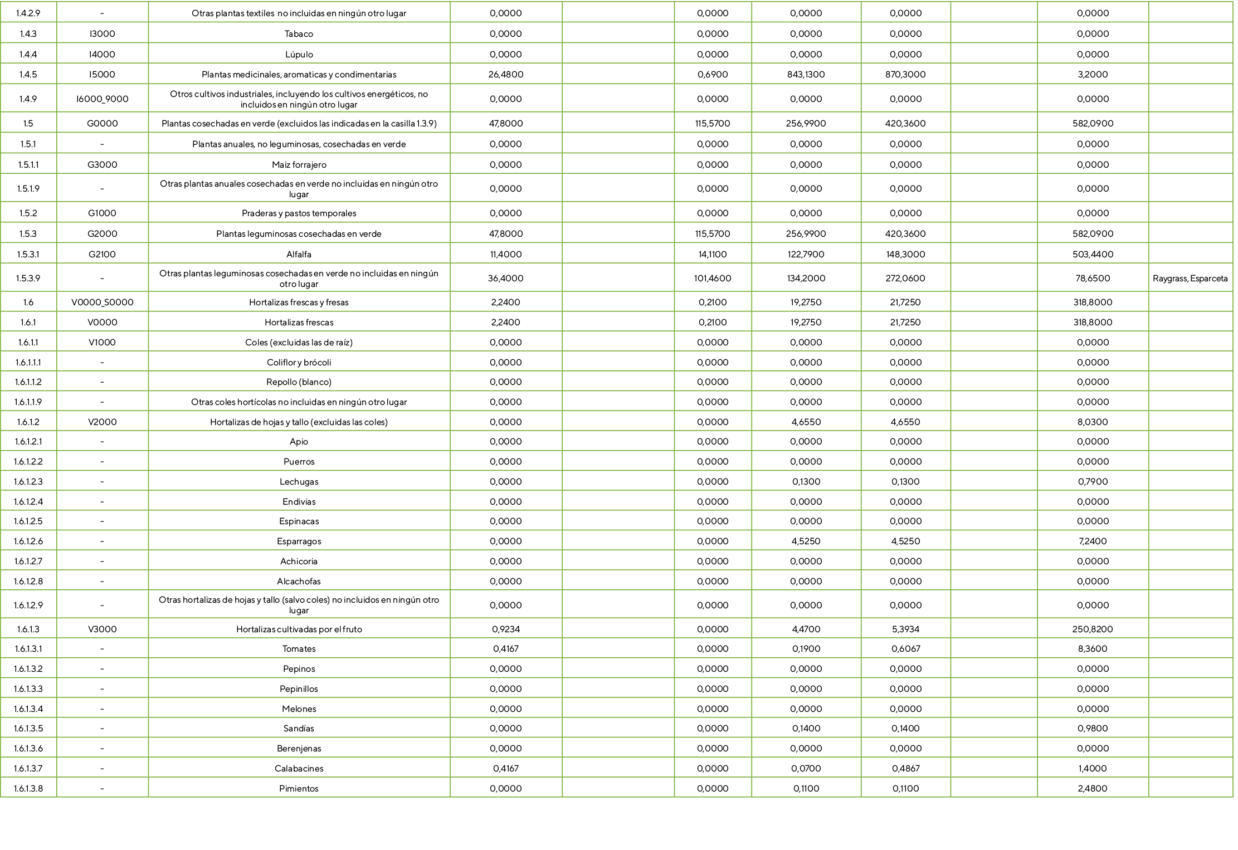The height and width of the screenshot is (850, 1238).
Task: Select code V3000 cell
Action: [x=102, y=629]
